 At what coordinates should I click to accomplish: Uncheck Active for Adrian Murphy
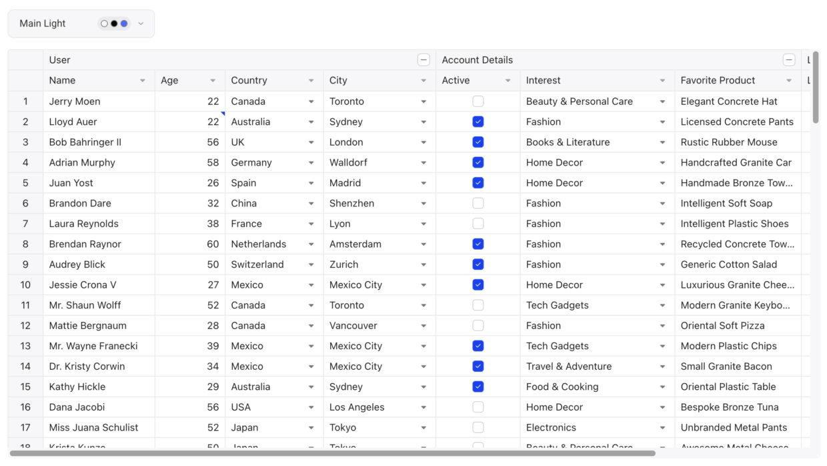(x=478, y=162)
